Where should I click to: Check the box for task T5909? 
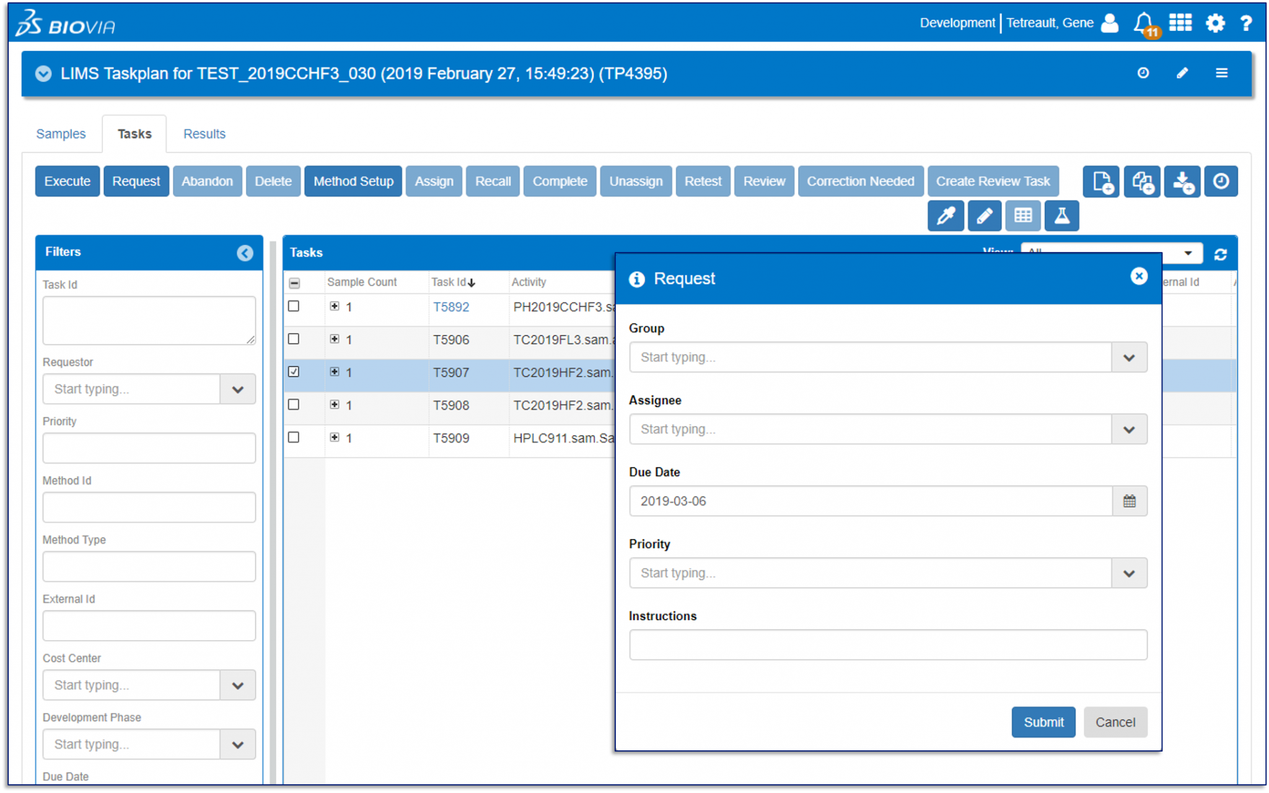(294, 438)
